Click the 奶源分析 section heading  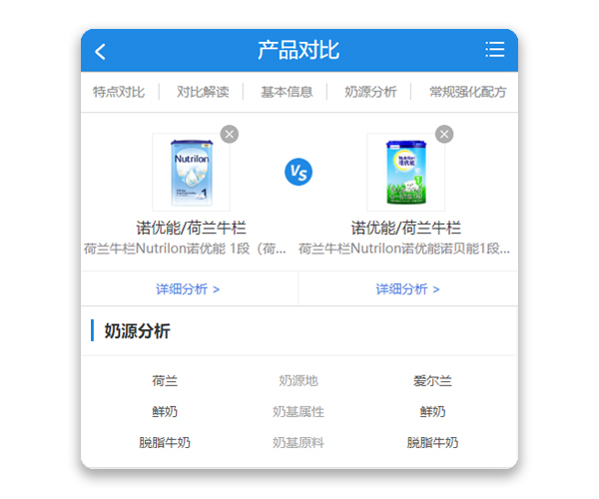[x=137, y=331]
